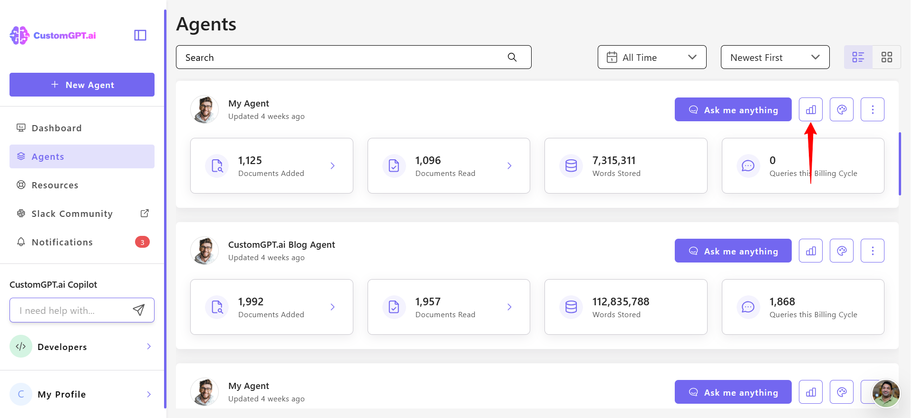Viewport: 913px width, 418px height.
Task: Click Ask me anything for Blog Agent
Action: pyautogui.click(x=733, y=251)
